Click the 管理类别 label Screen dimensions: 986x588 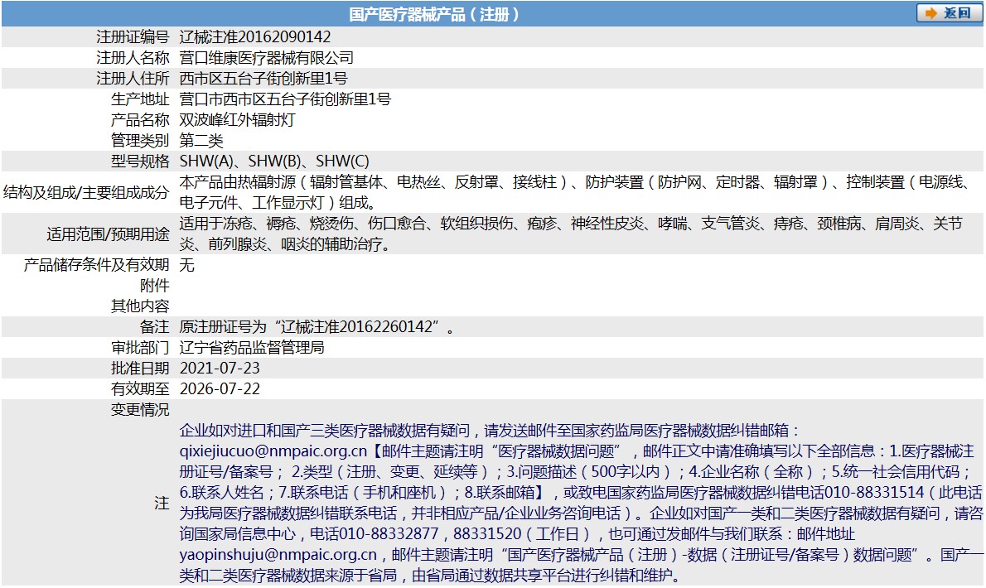[x=140, y=141]
